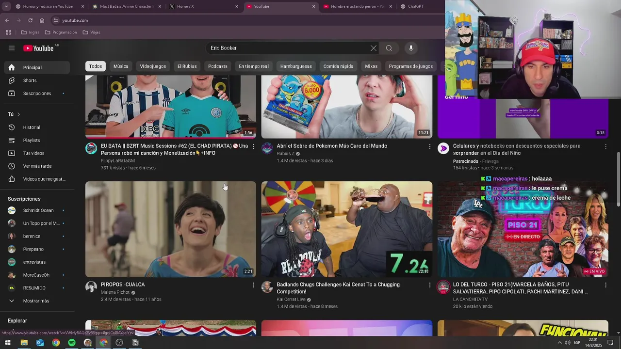Start voice search with the microphone
The image size is (621, 349).
pyautogui.click(x=411, y=48)
